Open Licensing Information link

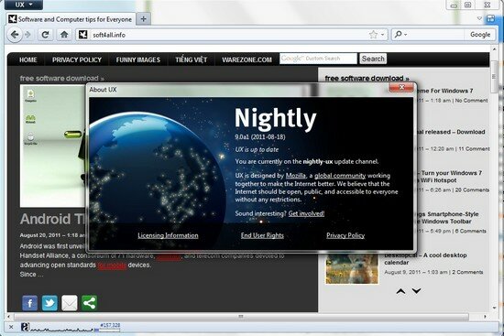pos(168,235)
